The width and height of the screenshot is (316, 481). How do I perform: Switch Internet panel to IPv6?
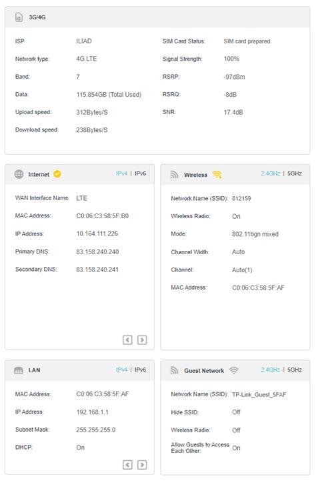(141, 173)
